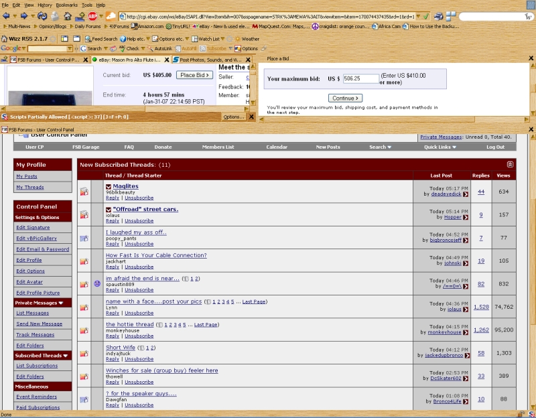This screenshot has height=418, width=536.
Task: Go to last post of Maglites thread
Action: click(x=466, y=194)
